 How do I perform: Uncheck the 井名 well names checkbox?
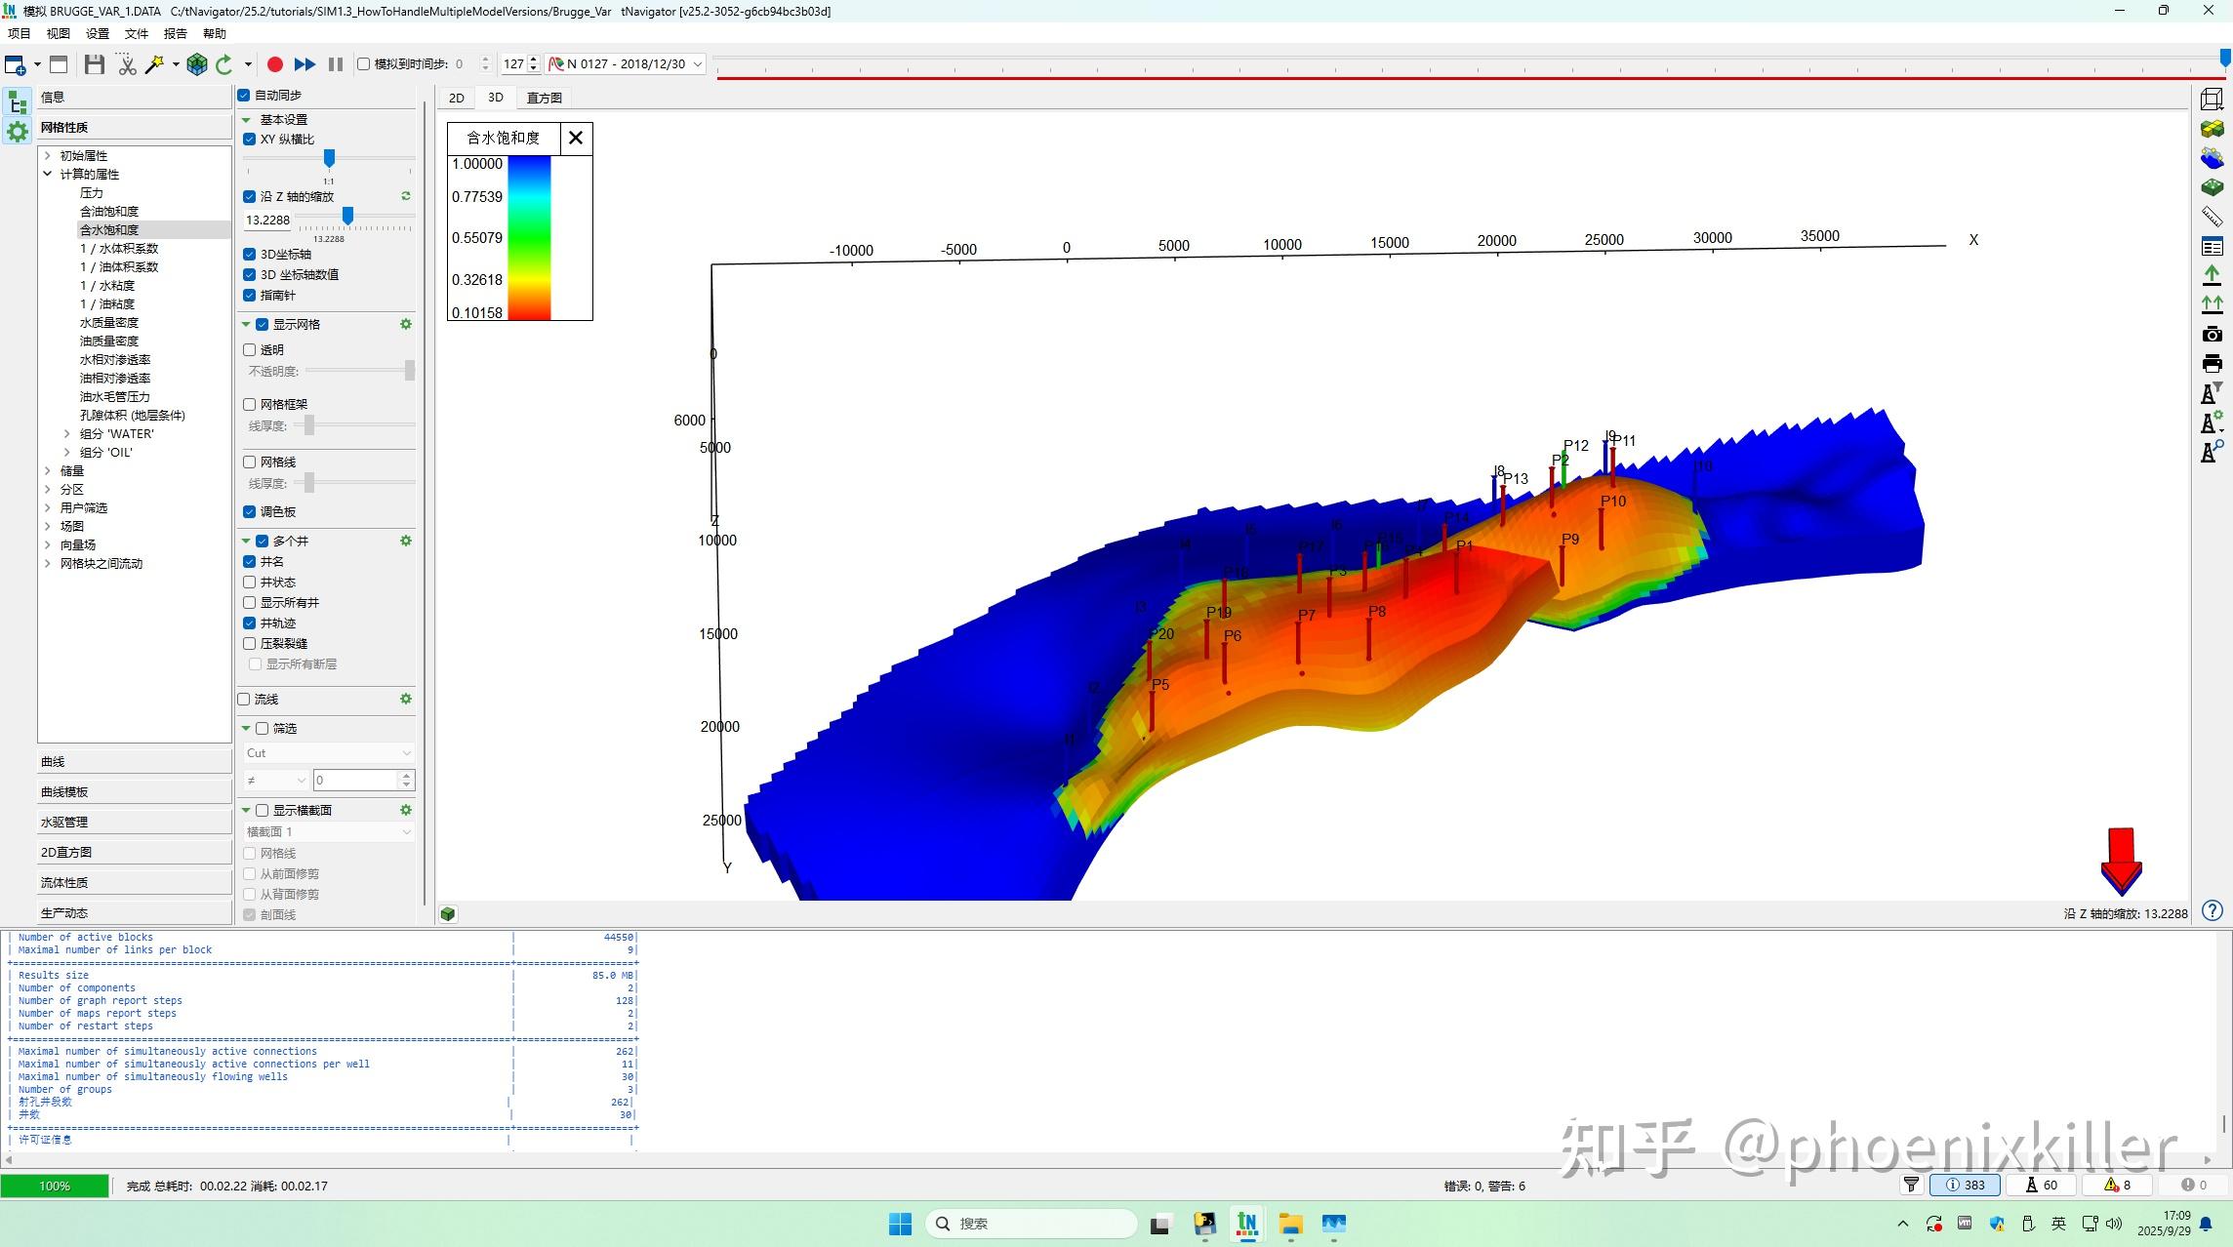click(x=250, y=561)
